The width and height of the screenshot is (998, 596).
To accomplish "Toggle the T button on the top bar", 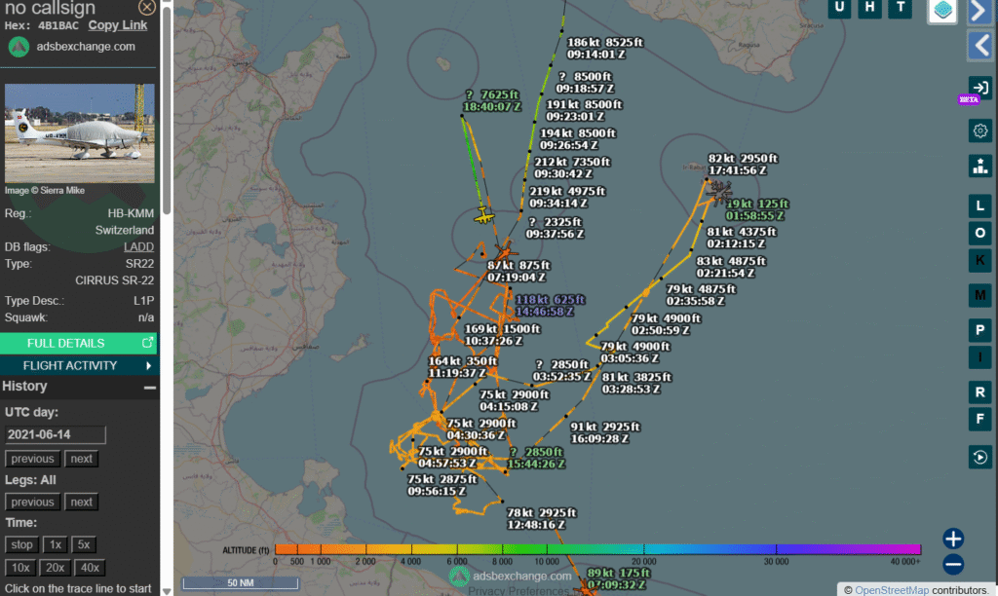I will [901, 8].
